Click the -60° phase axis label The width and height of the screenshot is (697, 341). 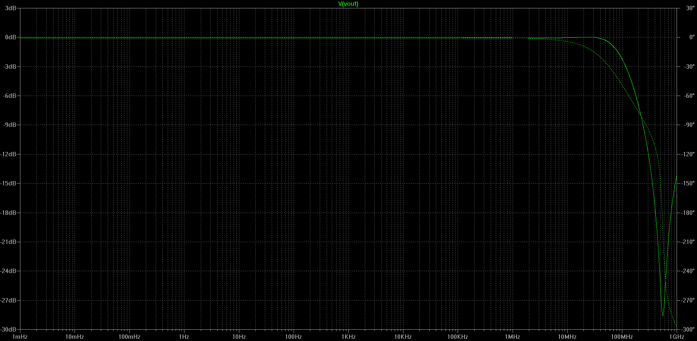click(x=689, y=96)
